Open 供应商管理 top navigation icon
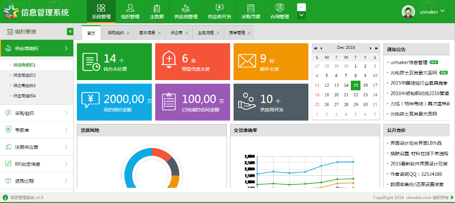Image resolution: width=455 pixels, height=203 pixels. pyautogui.click(x=186, y=8)
